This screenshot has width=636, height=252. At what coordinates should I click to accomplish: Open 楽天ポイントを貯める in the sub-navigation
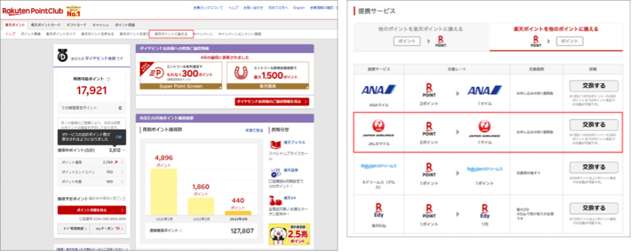(x=97, y=34)
